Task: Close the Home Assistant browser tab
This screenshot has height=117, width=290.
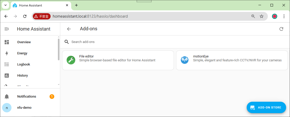Action: pyautogui.click(x=67, y=5)
